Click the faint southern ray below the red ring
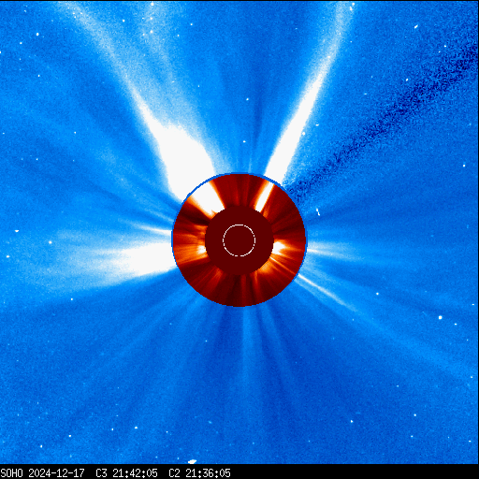479x479 pixels. pyautogui.click(x=245, y=337)
